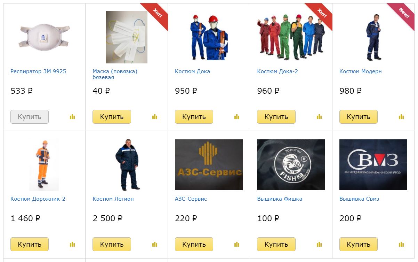Click compare chart icon for Вышивка Свмз

point(401,245)
